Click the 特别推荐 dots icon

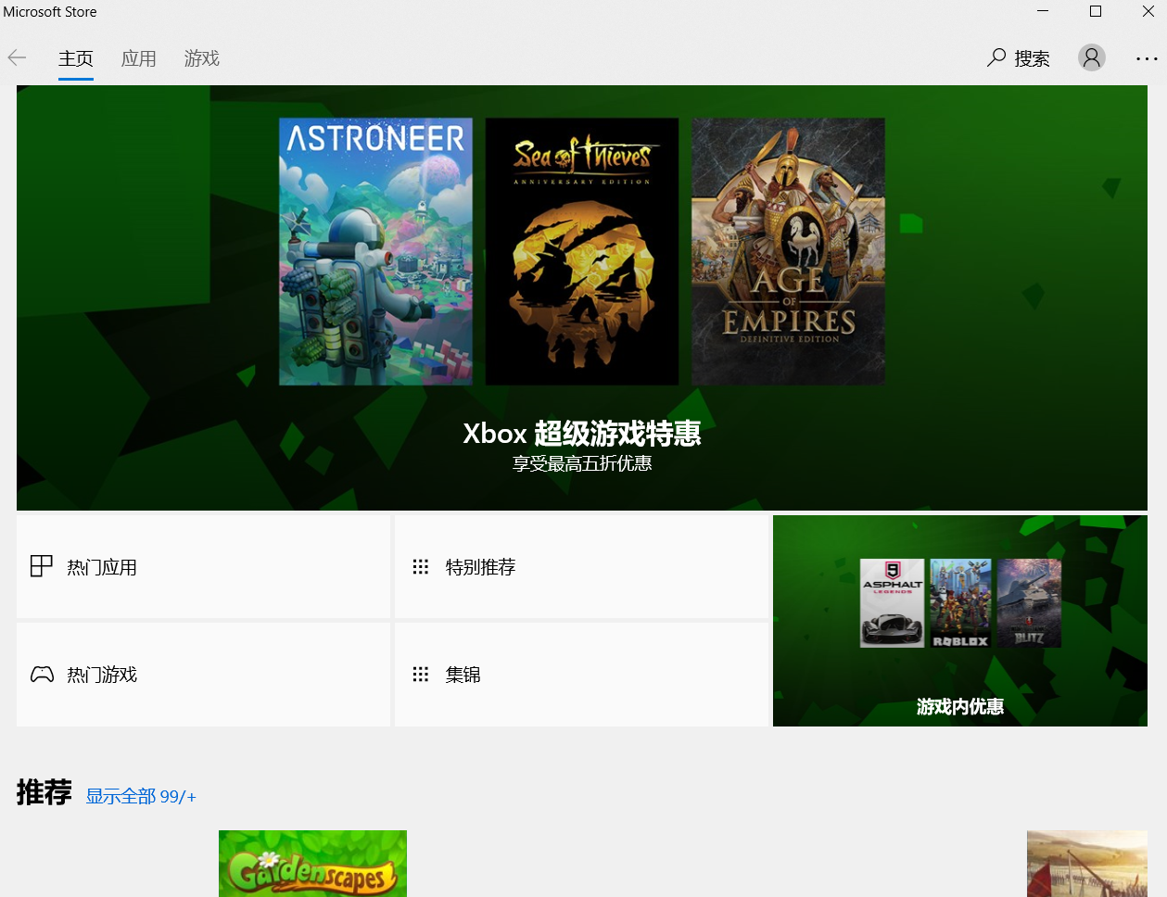tap(421, 566)
